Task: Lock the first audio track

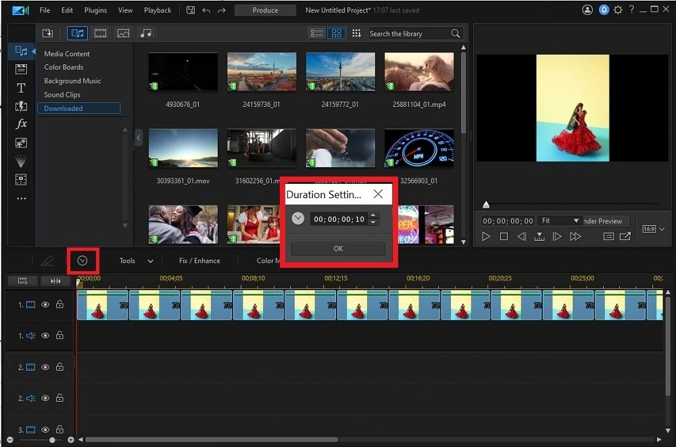Action: point(59,335)
